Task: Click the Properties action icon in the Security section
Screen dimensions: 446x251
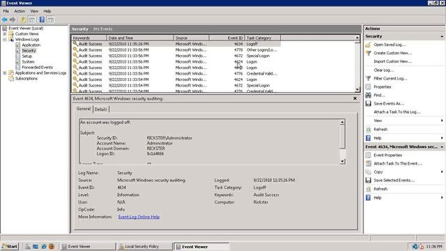Action: click(x=368, y=86)
